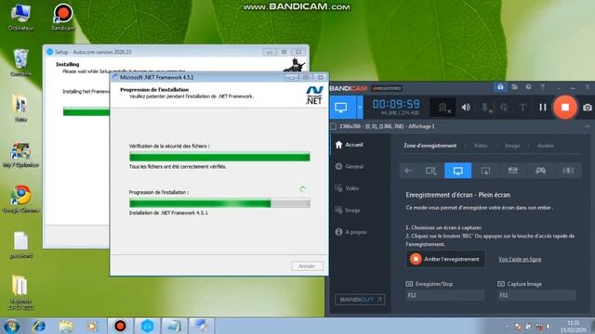Pause the Bandicam recording

pos(543,108)
